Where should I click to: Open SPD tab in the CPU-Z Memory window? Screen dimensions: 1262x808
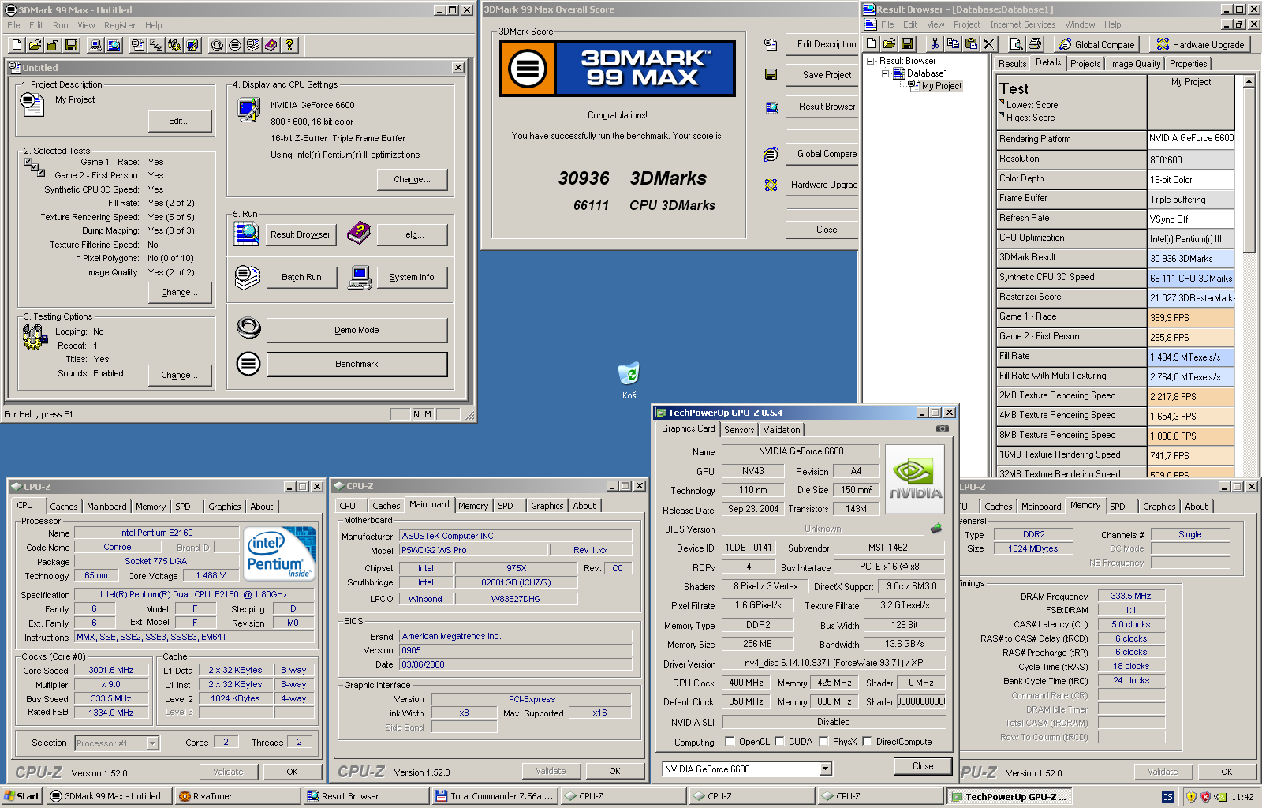[x=1118, y=507]
